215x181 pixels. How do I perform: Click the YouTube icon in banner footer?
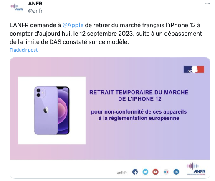155,172
